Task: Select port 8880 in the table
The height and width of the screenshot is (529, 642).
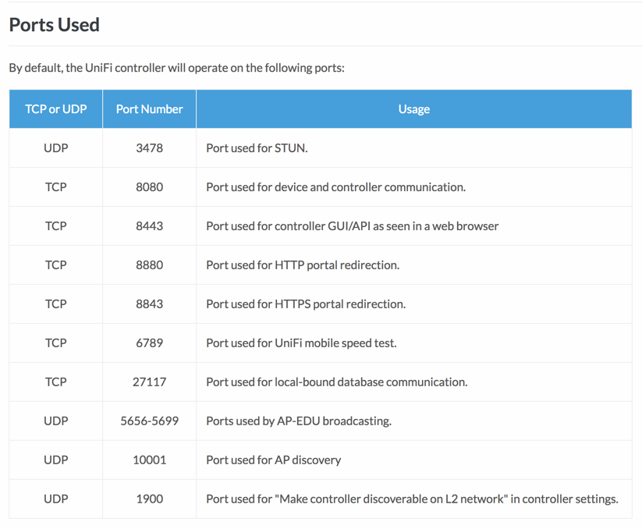Action: coord(150,265)
